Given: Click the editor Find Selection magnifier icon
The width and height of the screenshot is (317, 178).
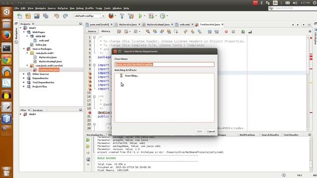Looking at the screenshot, I should point(148,32).
